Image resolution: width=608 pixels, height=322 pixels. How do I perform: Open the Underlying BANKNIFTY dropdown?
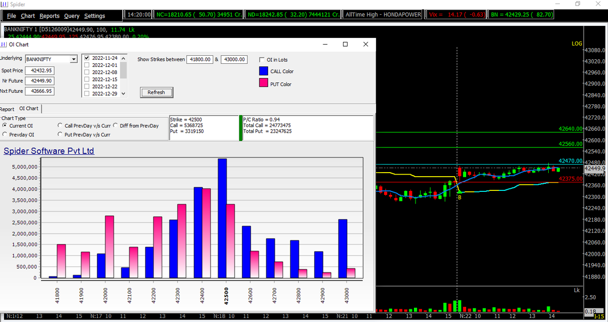(73, 59)
